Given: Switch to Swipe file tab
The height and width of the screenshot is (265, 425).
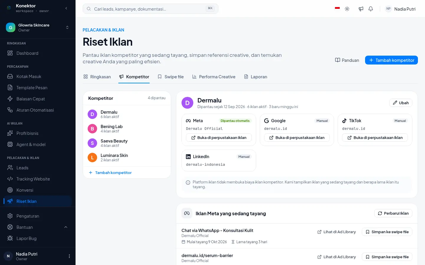Looking at the screenshot, I should click(x=171, y=77).
